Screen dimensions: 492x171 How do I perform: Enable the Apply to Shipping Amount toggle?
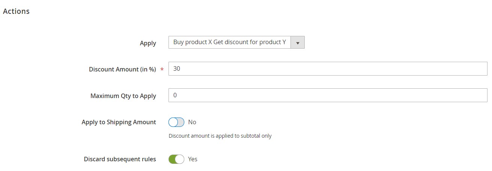click(176, 122)
